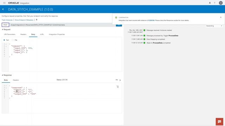
Task: Click green status dot for Reply to ProcessData
Action: click(144, 43)
